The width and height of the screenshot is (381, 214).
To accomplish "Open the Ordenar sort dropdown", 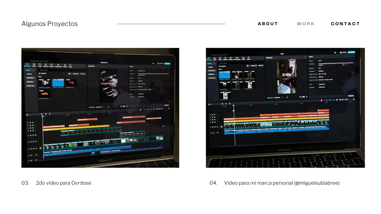I will pyautogui.click(x=75, y=73).
